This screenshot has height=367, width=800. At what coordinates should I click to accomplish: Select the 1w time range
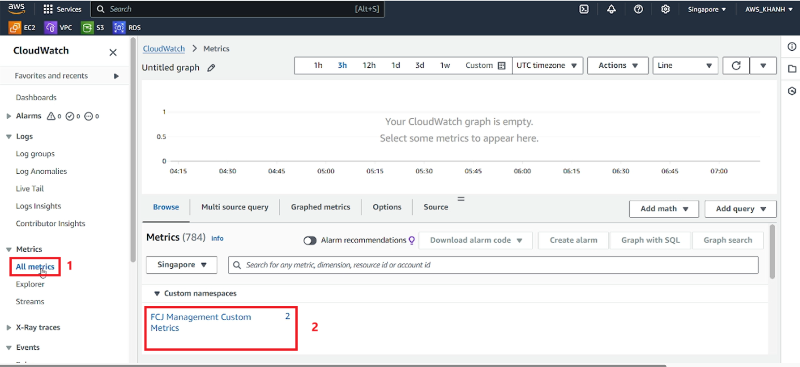[x=445, y=66]
